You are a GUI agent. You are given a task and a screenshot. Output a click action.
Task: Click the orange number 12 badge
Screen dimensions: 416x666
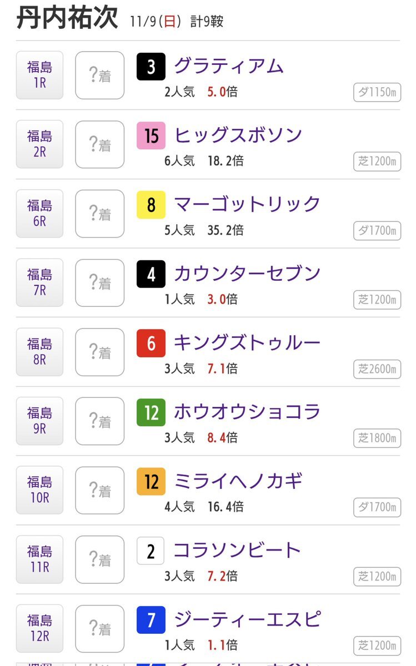pyautogui.click(x=151, y=481)
